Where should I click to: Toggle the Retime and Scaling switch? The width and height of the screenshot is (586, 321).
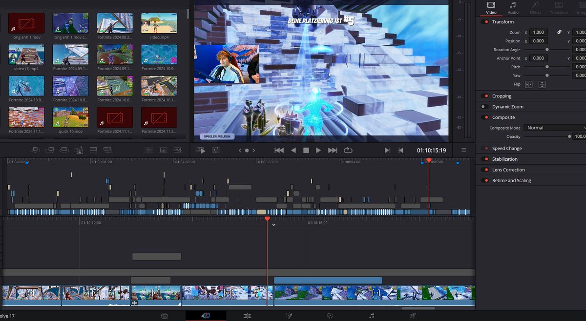(x=484, y=181)
